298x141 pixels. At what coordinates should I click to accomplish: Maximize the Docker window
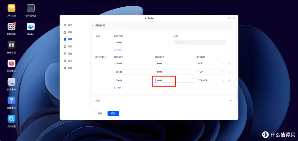229,18
